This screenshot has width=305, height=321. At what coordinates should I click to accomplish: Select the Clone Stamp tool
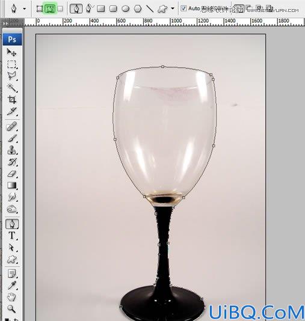(x=11, y=150)
